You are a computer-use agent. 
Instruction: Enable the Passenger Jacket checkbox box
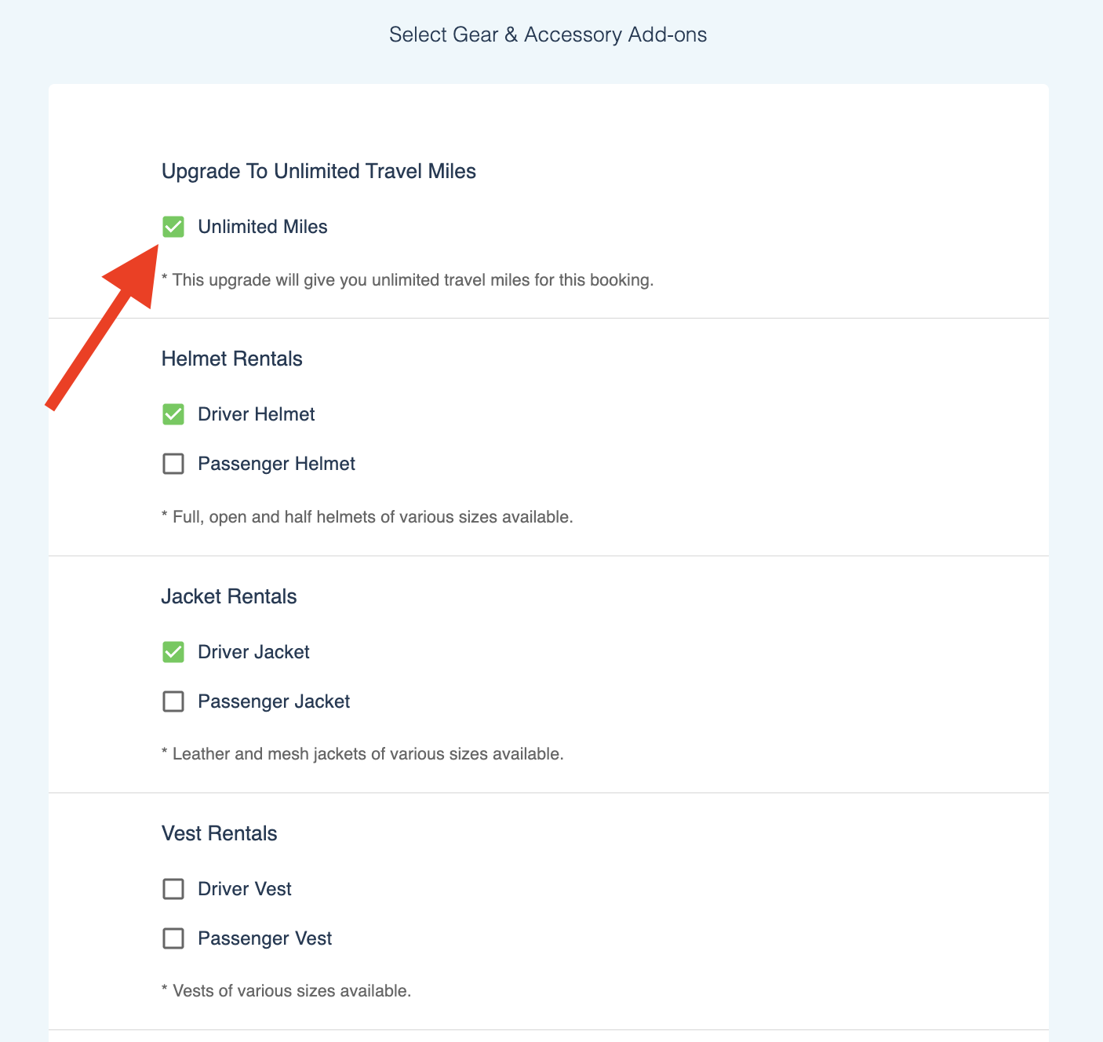tap(173, 701)
